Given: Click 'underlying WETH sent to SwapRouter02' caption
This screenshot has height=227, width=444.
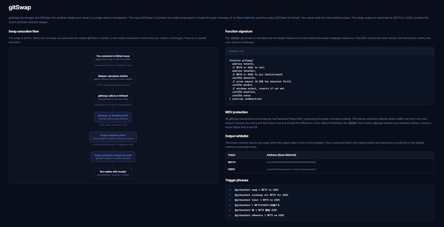Looking at the screenshot, I should [x=113, y=105].
